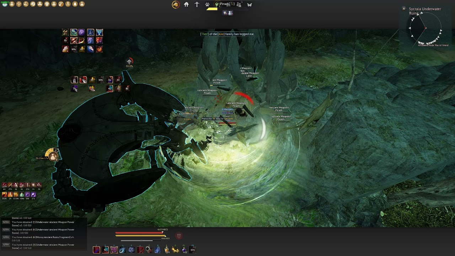Open the inventory bag icon in the top-left menu
Viewport: 455px width, 256px height.
tap(12, 4)
